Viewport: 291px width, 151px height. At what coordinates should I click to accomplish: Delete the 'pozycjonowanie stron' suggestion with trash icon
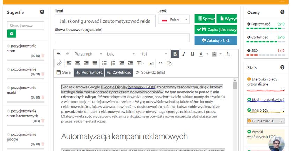pos(43,56)
